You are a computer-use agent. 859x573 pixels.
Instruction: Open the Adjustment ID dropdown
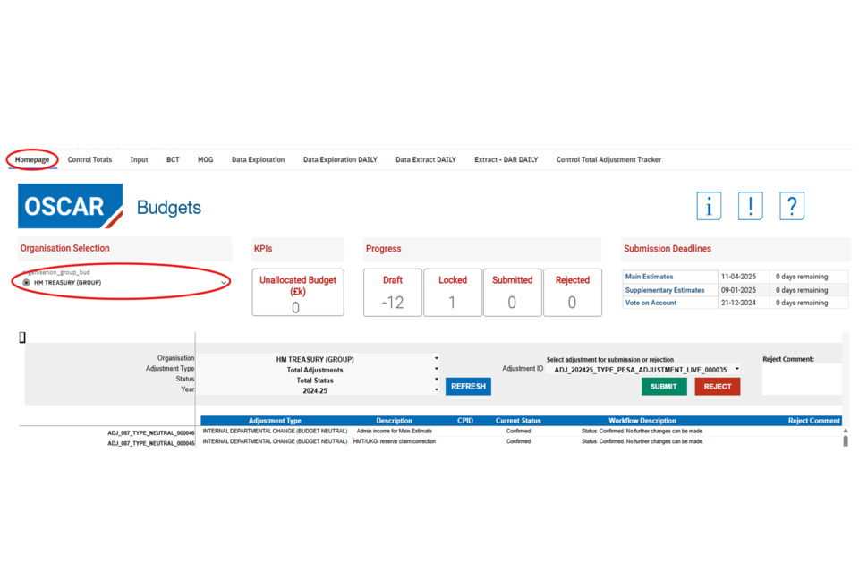736,369
